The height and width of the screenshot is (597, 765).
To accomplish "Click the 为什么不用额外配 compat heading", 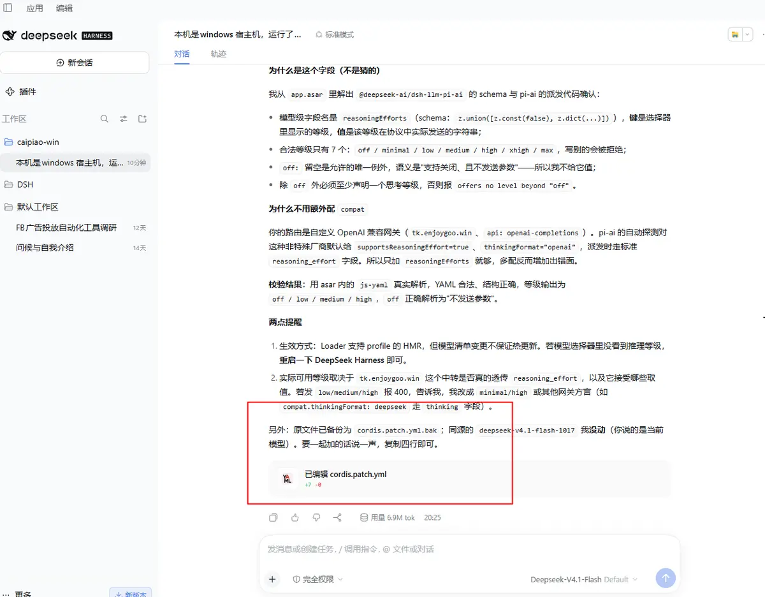I will point(317,209).
